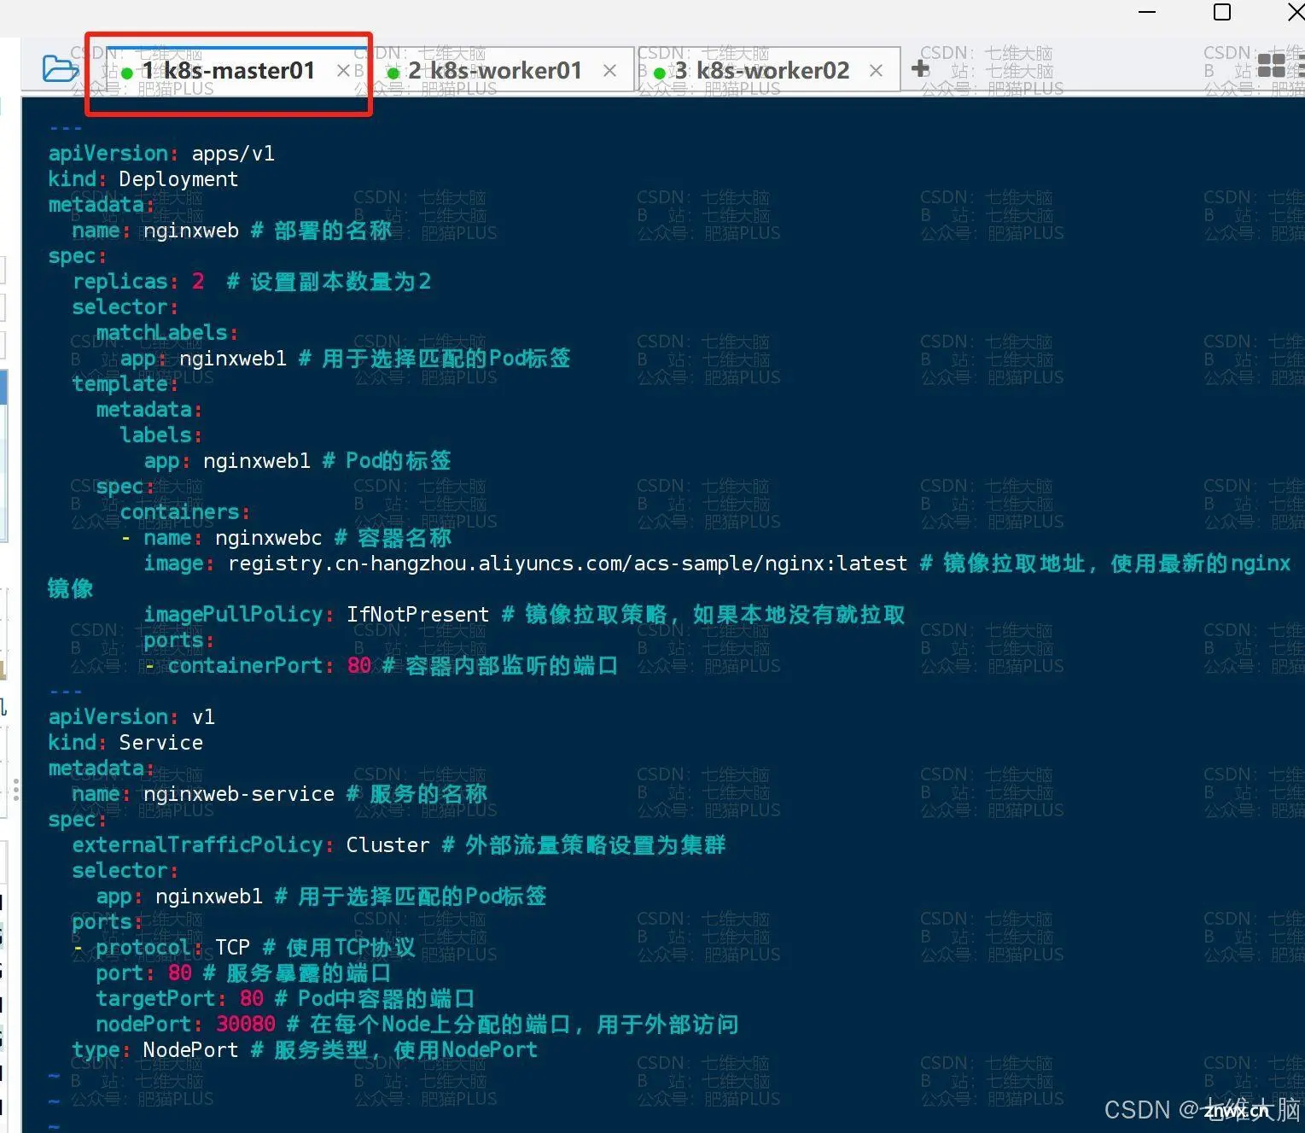
Task: Close the k8s-worker02 tab
Action: coord(876,71)
